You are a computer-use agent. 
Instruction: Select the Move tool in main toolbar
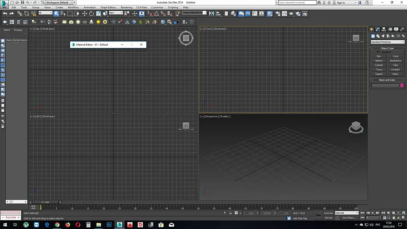coord(85,13)
